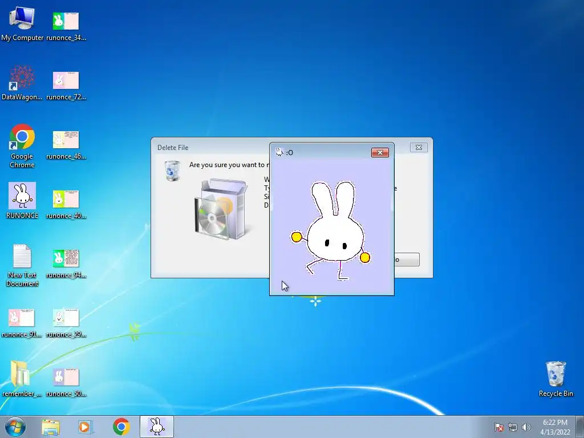The height and width of the screenshot is (438, 584).
Task: Open the Recycle Bin on the desktop
Action: pyautogui.click(x=555, y=379)
